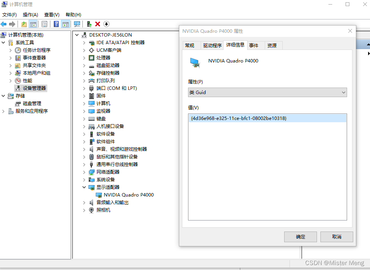Select the GUID value row in the list
Viewport: 370px width, 270px height.
pos(267,118)
